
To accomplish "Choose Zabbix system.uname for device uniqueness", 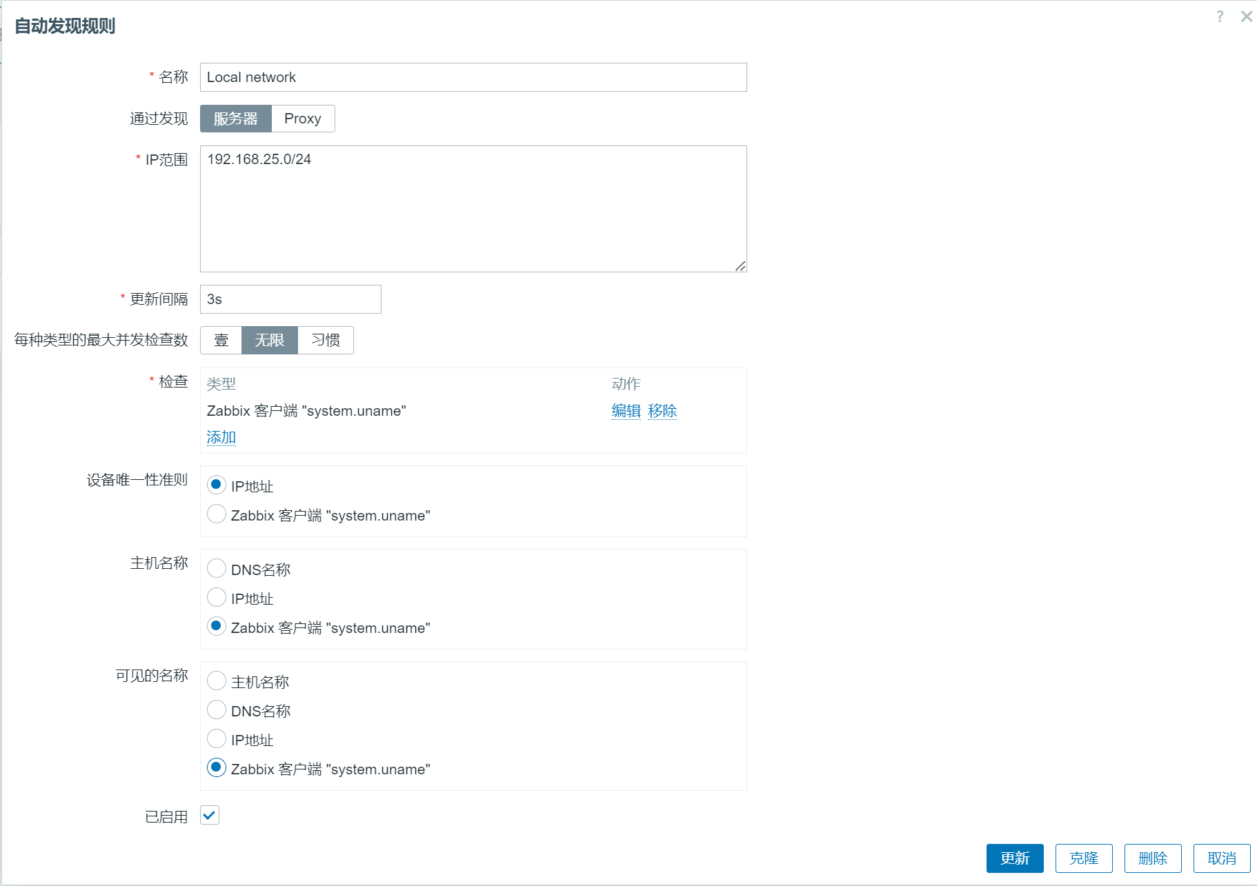I will click(217, 514).
